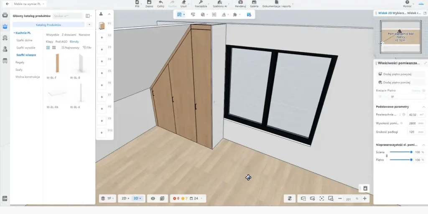Click the back arrow icon
The height and width of the screenshot is (214, 428).
(8, 4)
